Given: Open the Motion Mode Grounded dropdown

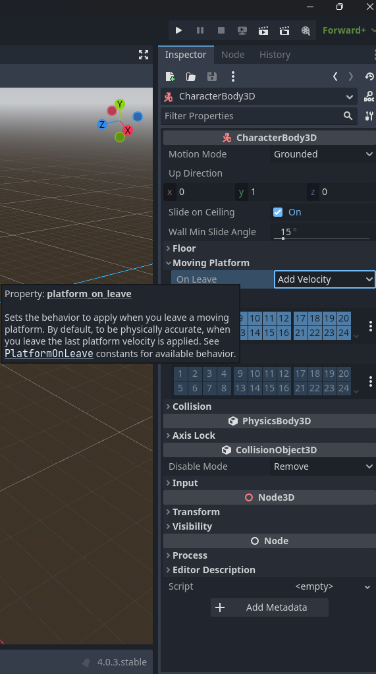Looking at the screenshot, I should pos(323,154).
